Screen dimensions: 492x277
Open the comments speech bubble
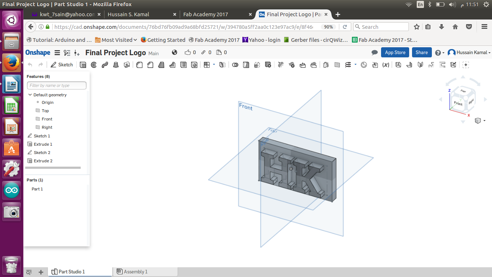[375, 53]
